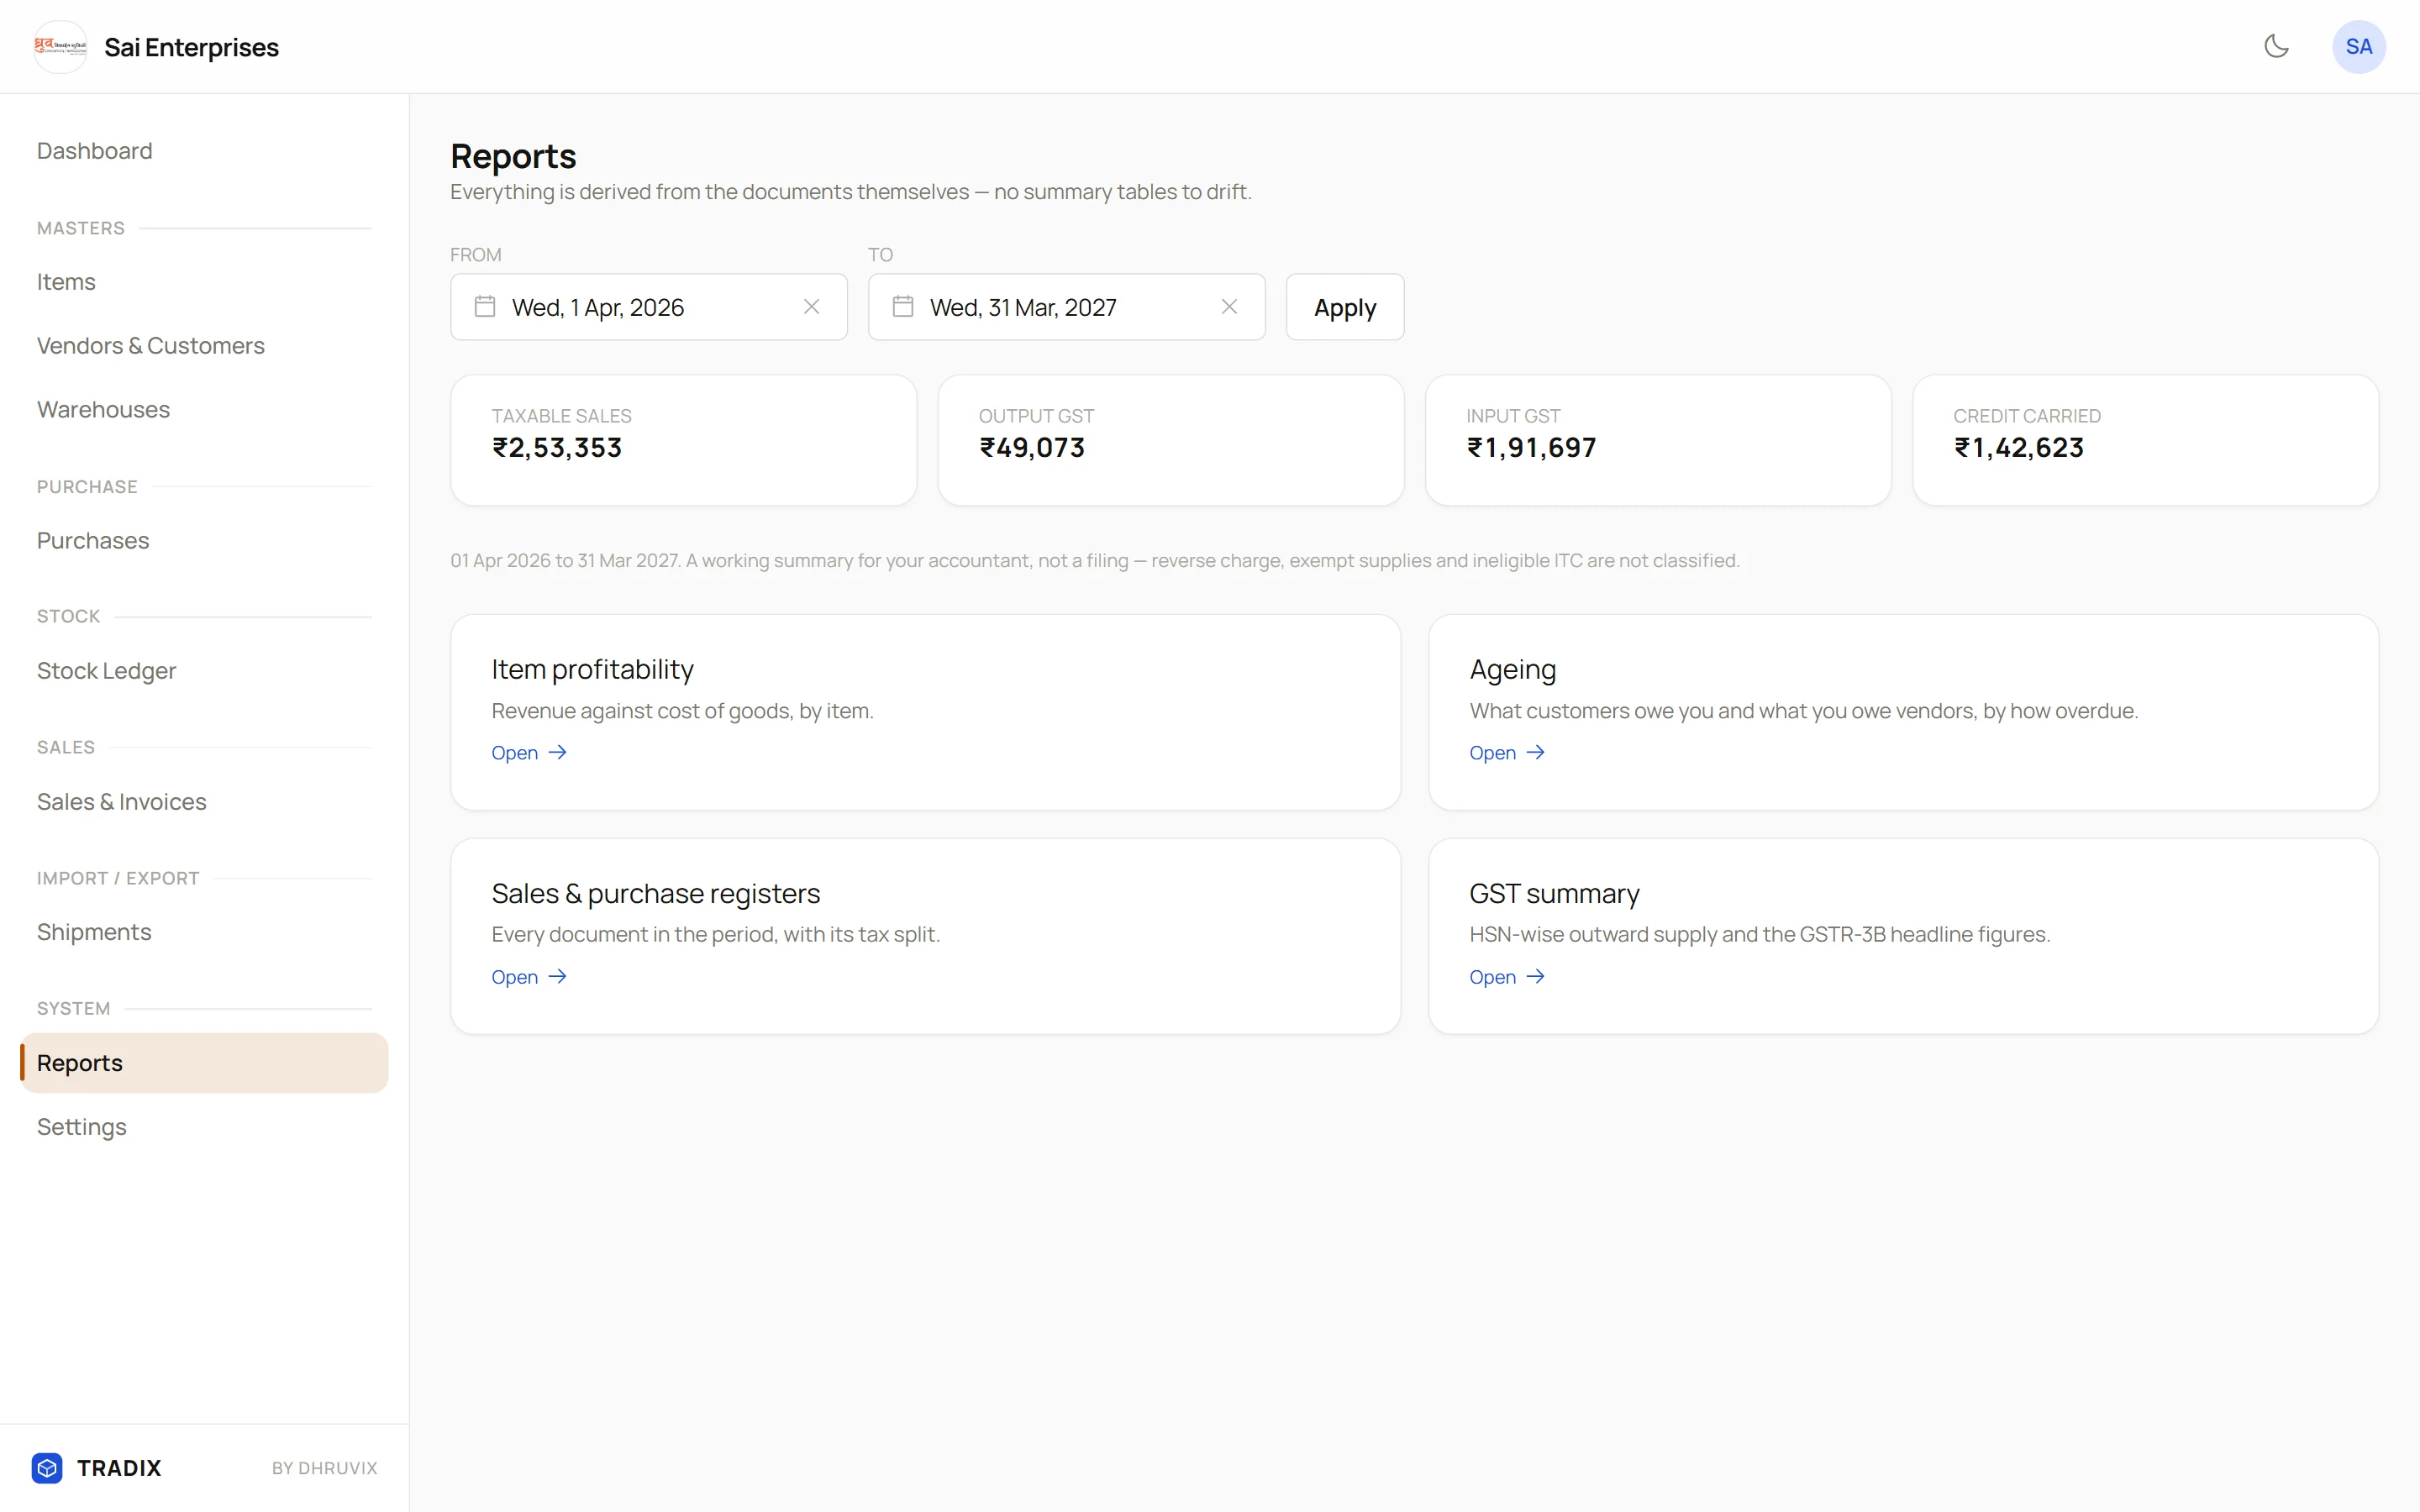Open the Ageing report link
This screenshot has width=2420, height=1512.
click(x=1506, y=753)
